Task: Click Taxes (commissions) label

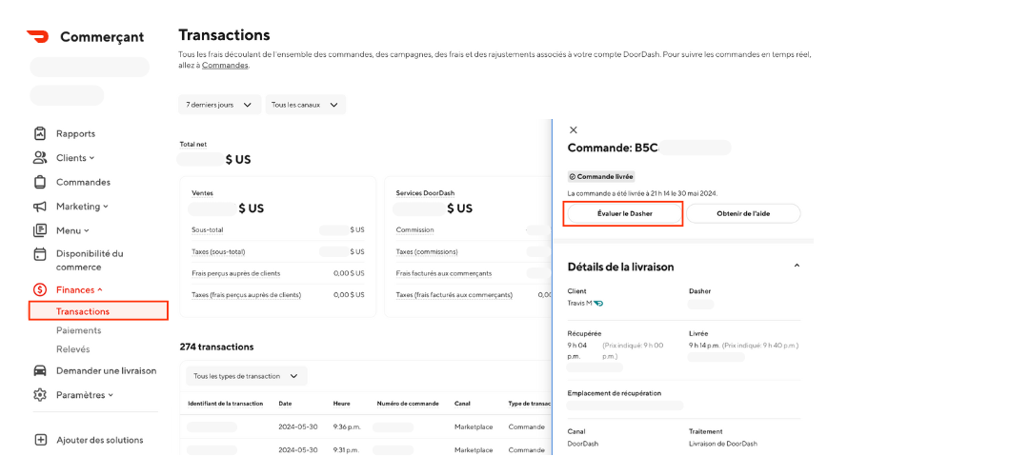Action: (427, 251)
